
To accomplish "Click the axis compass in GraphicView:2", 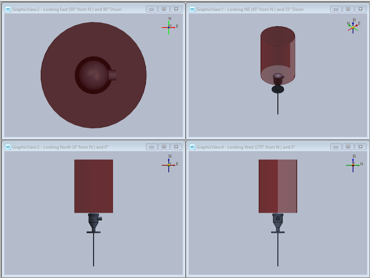I will point(170,26).
